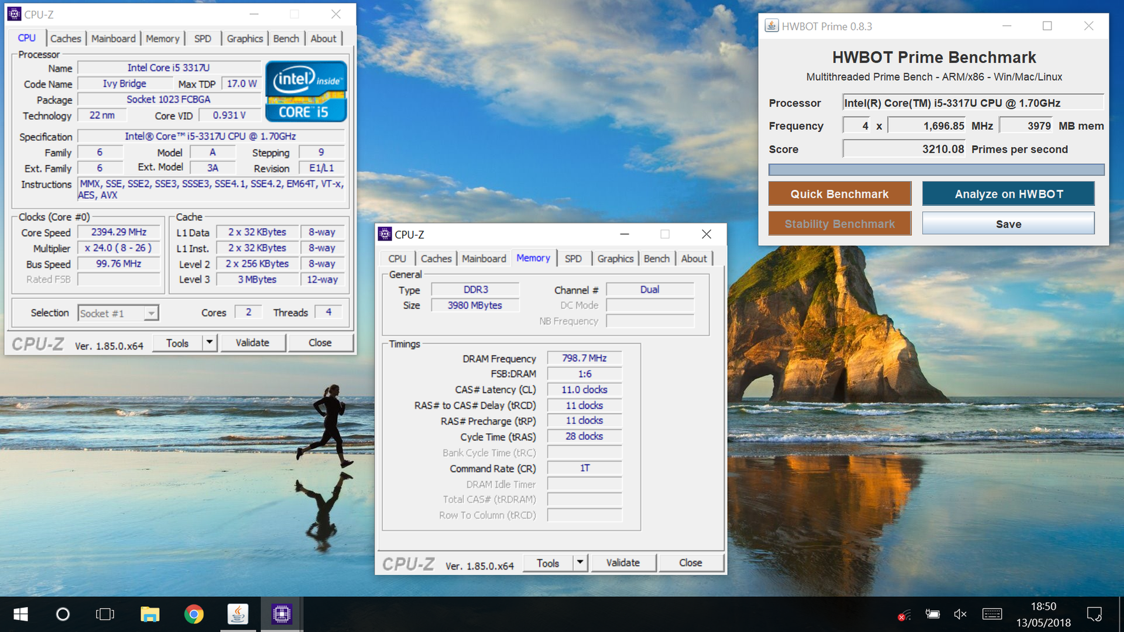Select the Mainboard tab in the Memory window

coord(484,259)
